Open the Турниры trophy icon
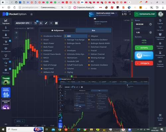 (x=6, y=57)
